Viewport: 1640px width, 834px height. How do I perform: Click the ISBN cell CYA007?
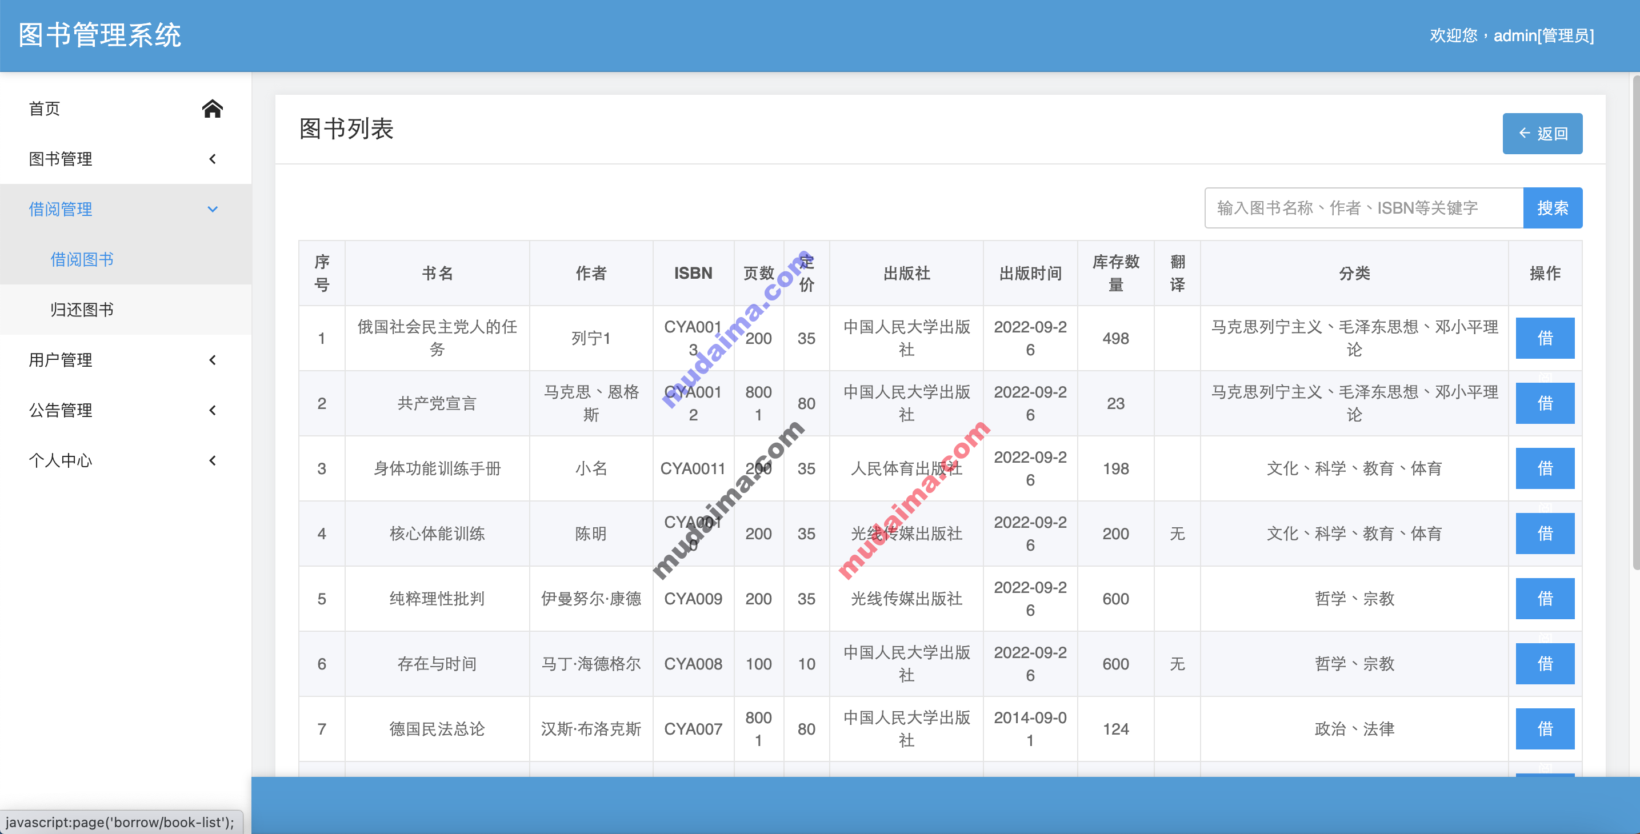pos(693,729)
